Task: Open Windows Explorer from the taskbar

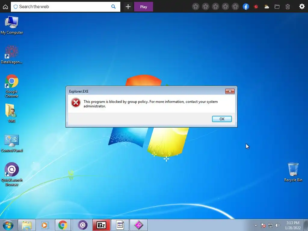Action: pos(27,225)
